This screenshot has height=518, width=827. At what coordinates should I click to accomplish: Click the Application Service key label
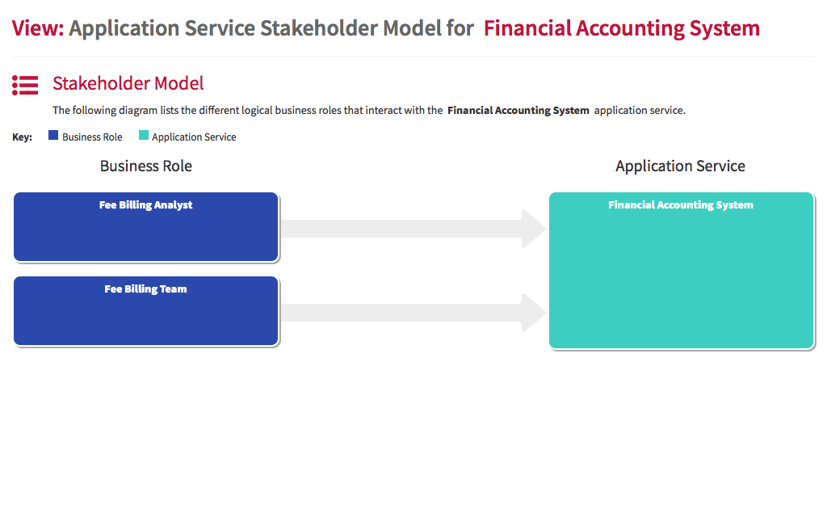coord(194,137)
